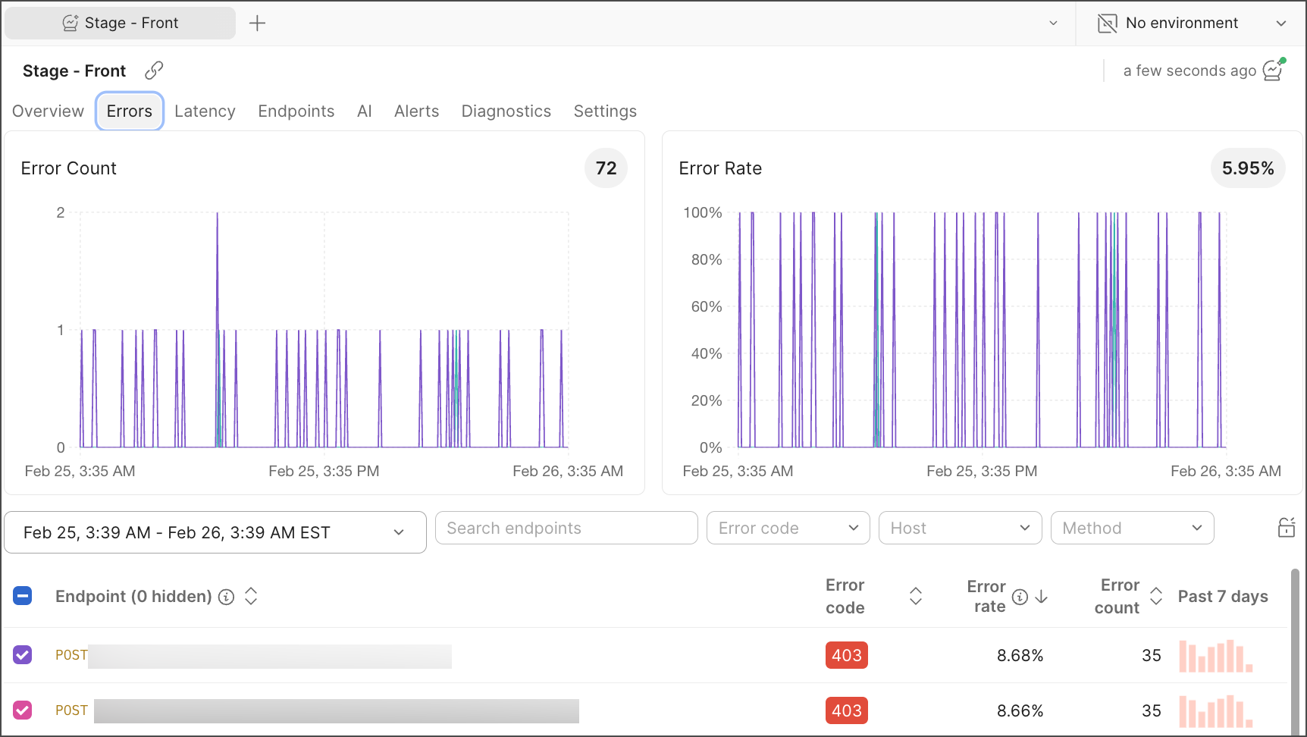
Task: Click the export icon right of Method filter
Action: coord(1286,528)
